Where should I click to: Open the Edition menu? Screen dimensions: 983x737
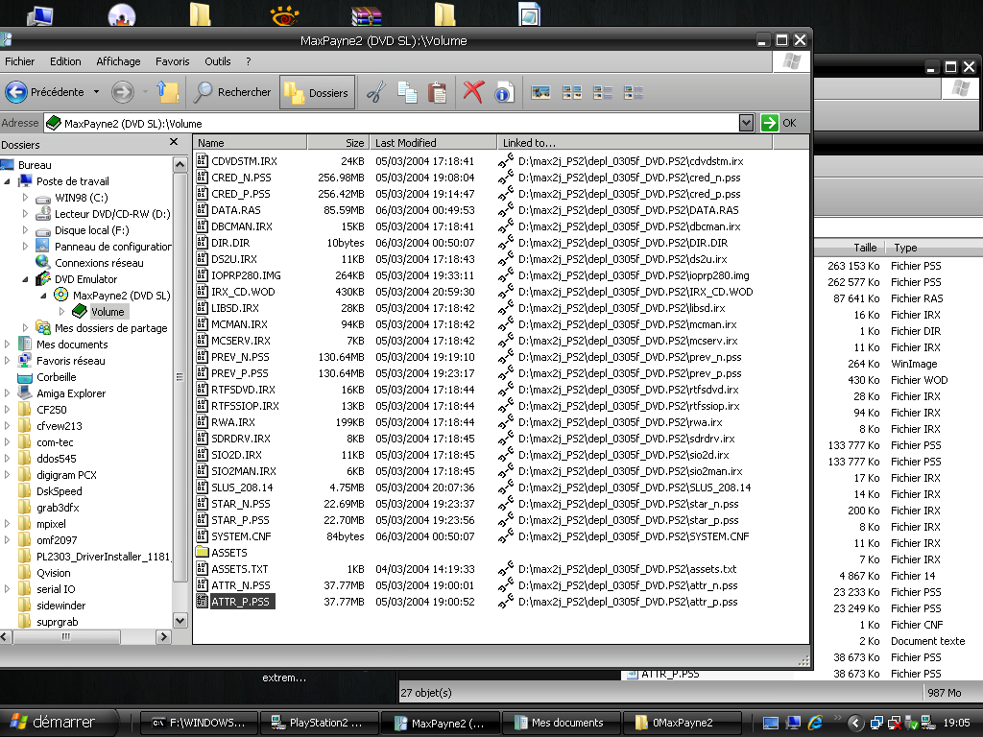click(x=65, y=61)
